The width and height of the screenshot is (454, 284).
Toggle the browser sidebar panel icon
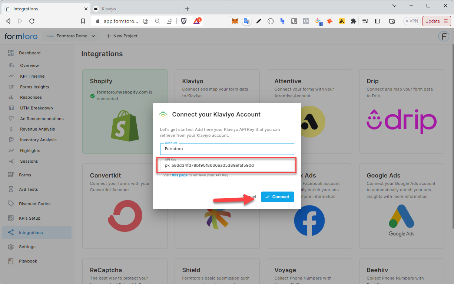pos(377,21)
